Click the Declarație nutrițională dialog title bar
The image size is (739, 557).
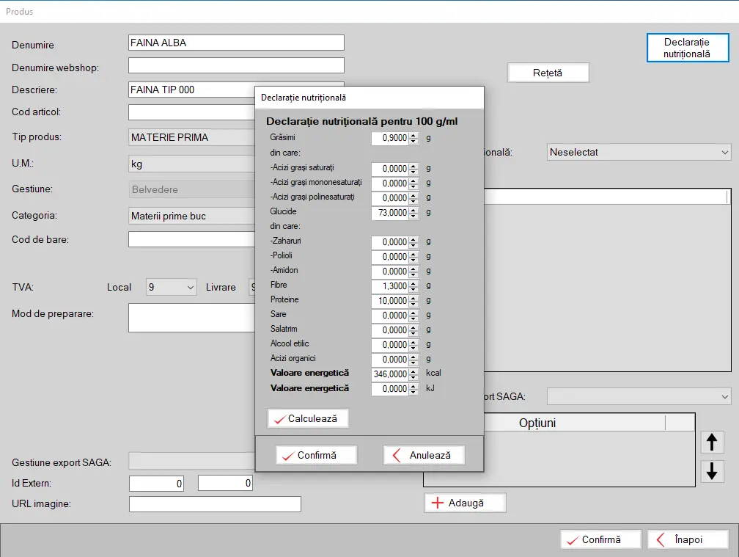click(369, 98)
